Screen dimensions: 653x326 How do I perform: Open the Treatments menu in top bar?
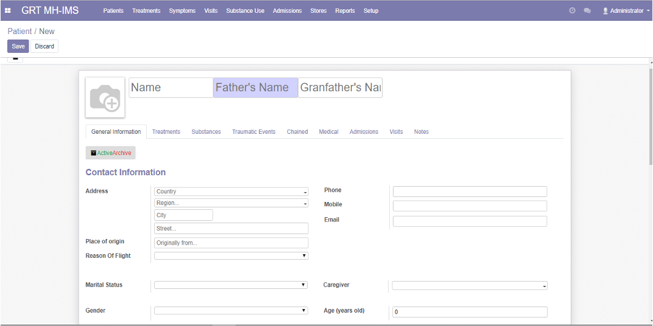[146, 11]
